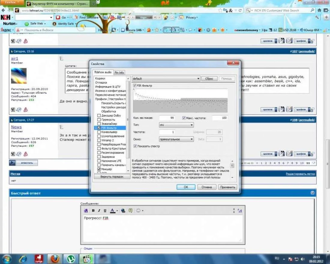The width and height of the screenshot is (330, 264).
Task: Toggle the Конвольвер checkbox
Action: click(x=99, y=132)
